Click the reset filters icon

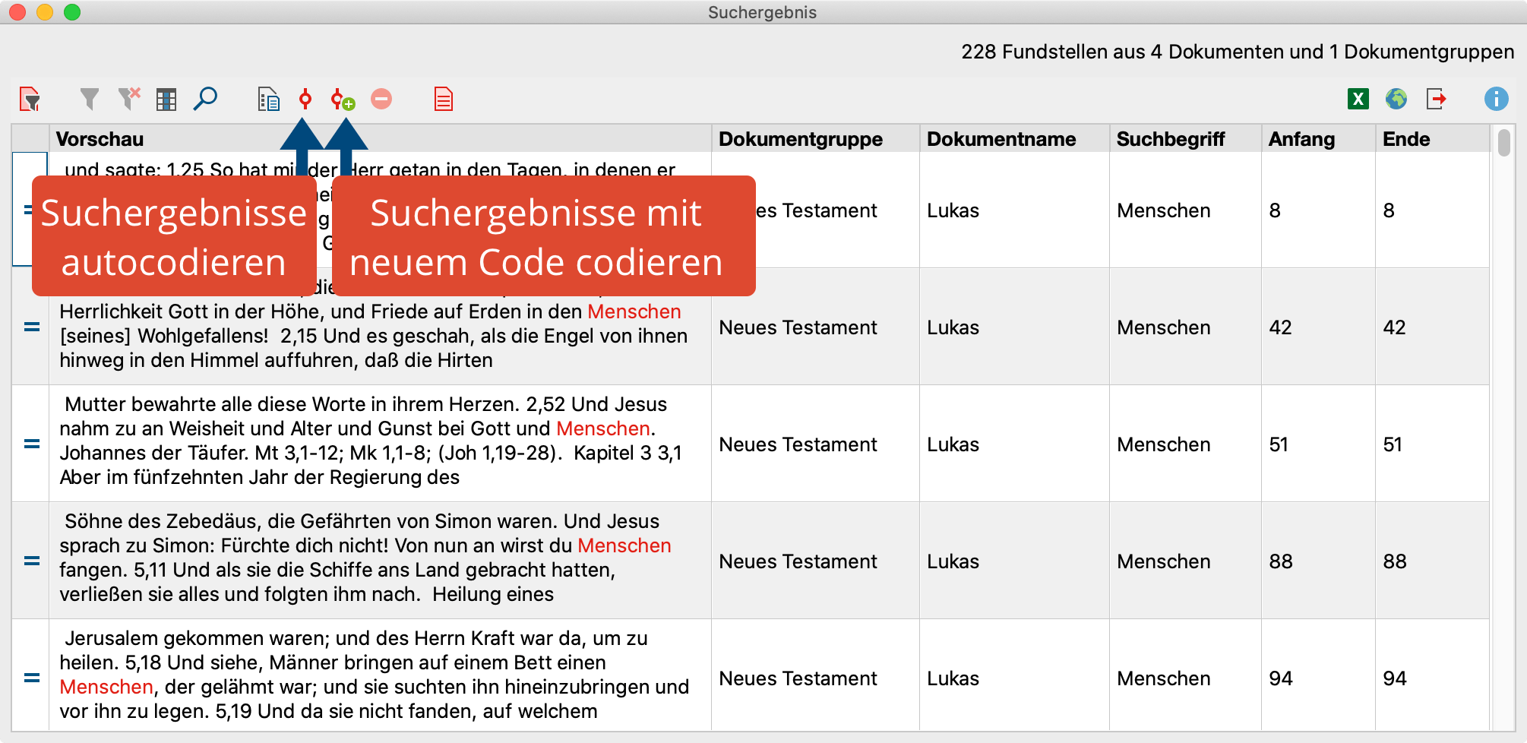(129, 99)
